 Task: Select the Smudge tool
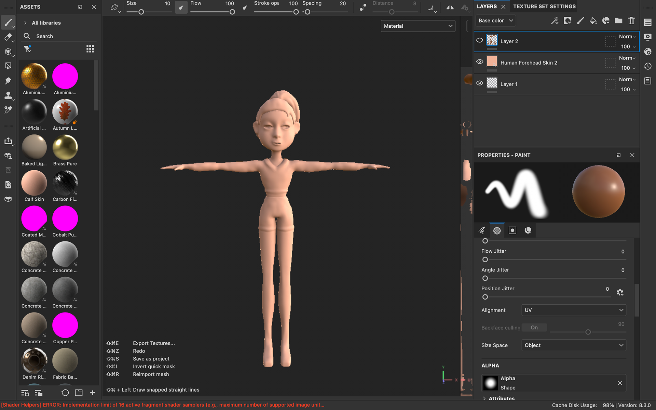point(8,81)
